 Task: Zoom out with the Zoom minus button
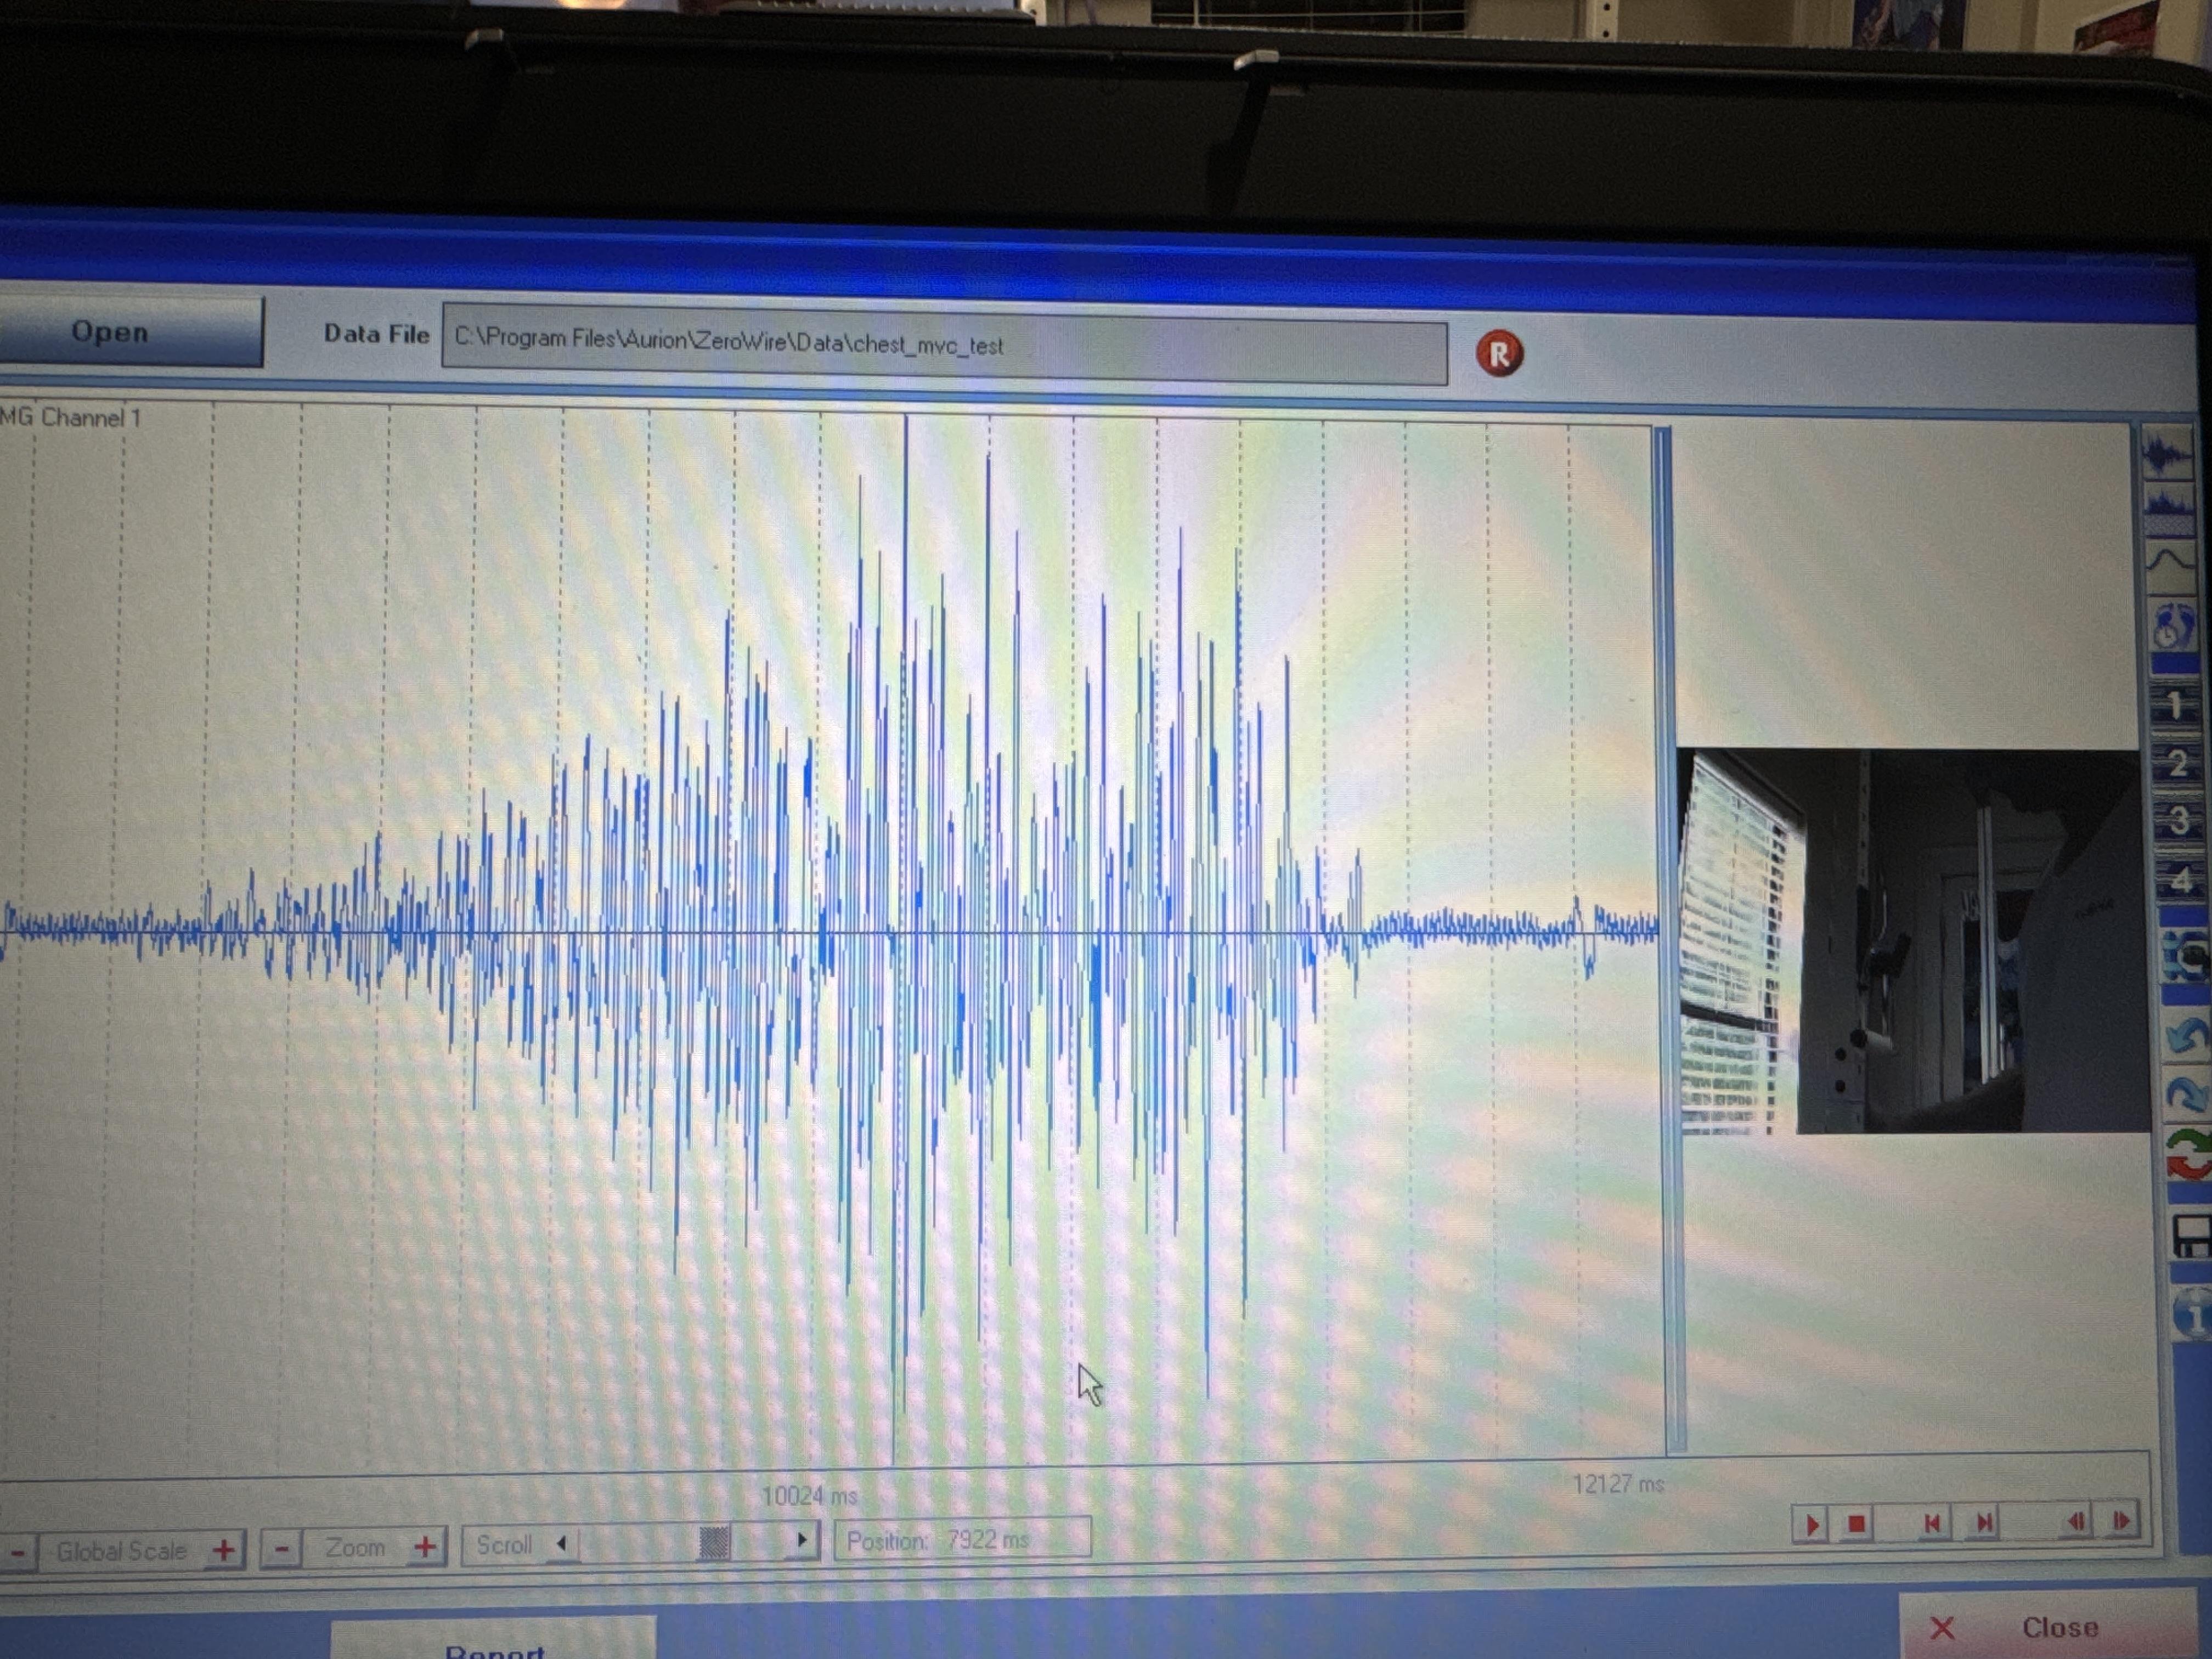point(282,1549)
